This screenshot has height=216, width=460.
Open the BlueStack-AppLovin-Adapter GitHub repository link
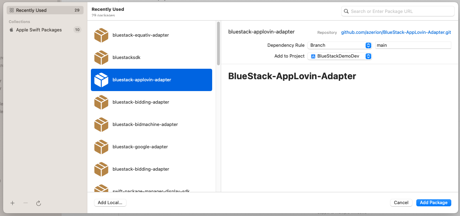396,32
